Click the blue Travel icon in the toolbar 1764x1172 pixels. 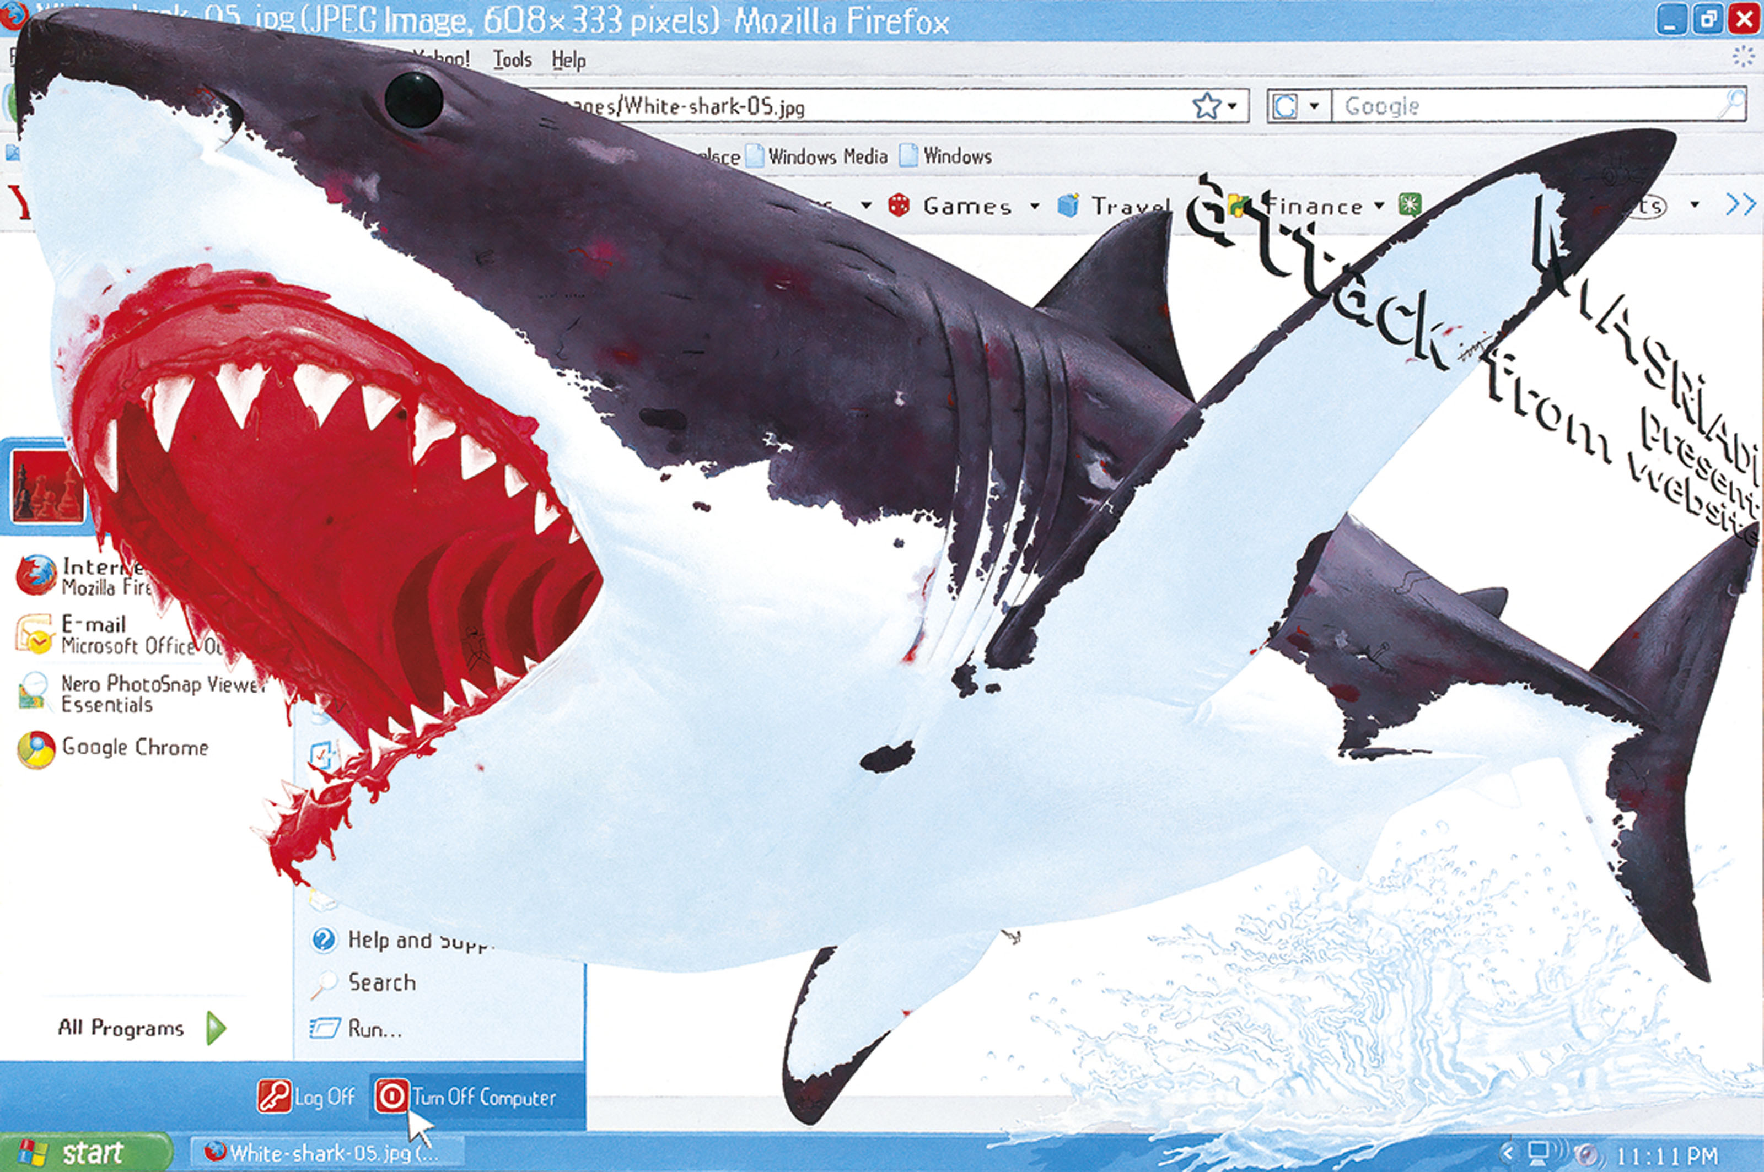coord(1068,205)
